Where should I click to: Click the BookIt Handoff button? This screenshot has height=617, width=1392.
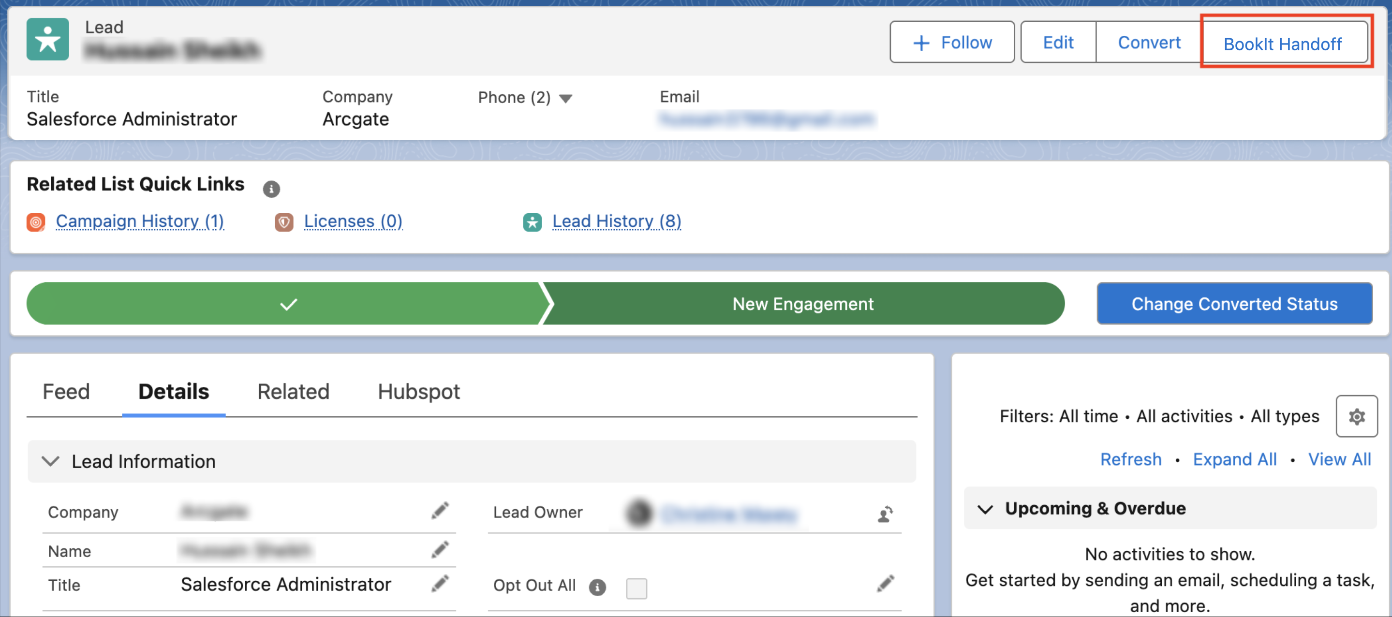point(1282,44)
